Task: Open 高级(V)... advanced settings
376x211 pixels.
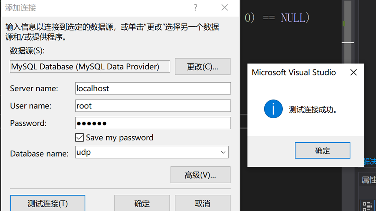Action: pyautogui.click(x=200, y=175)
